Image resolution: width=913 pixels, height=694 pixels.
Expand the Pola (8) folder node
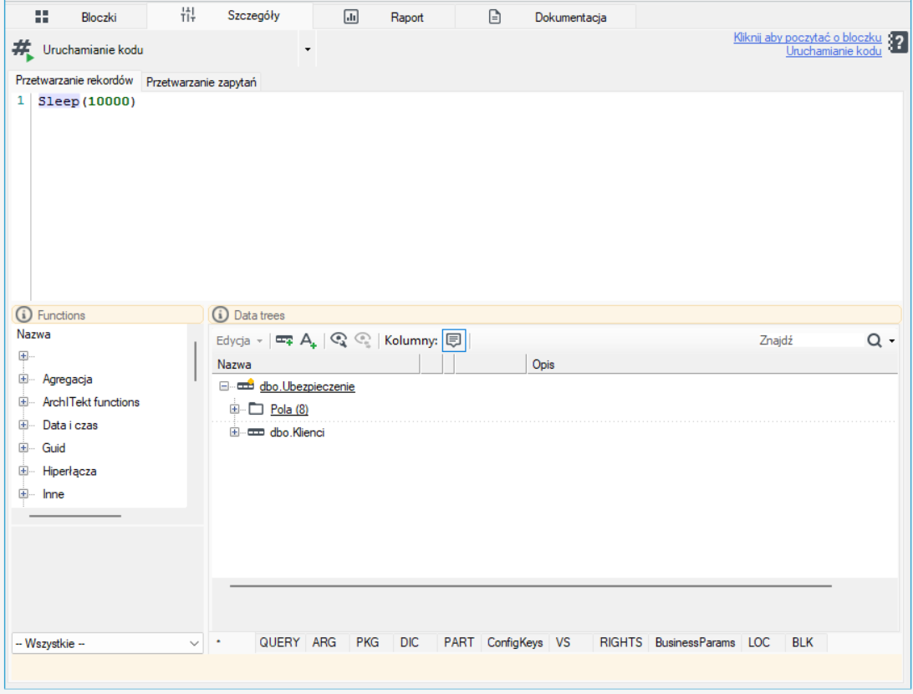coord(234,410)
